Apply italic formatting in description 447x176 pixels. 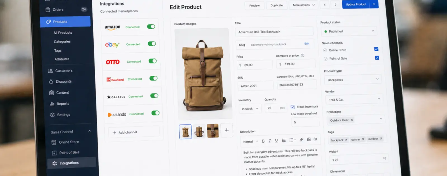point(270,141)
